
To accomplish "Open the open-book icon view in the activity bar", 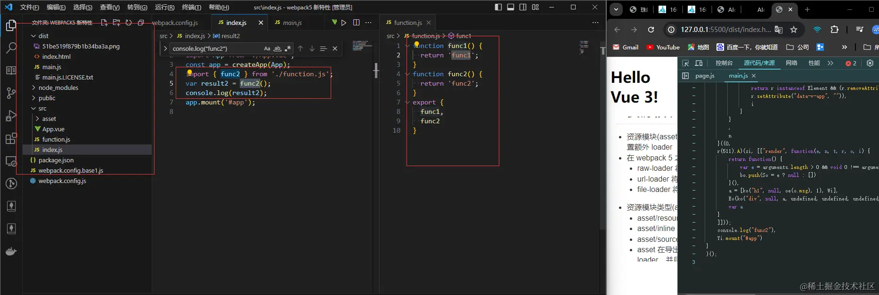I will (x=11, y=70).
